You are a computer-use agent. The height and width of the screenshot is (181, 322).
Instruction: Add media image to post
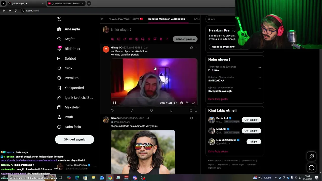pyautogui.click(x=113, y=39)
